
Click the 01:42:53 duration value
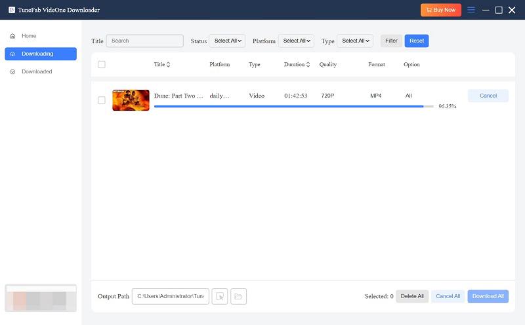pyautogui.click(x=296, y=96)
